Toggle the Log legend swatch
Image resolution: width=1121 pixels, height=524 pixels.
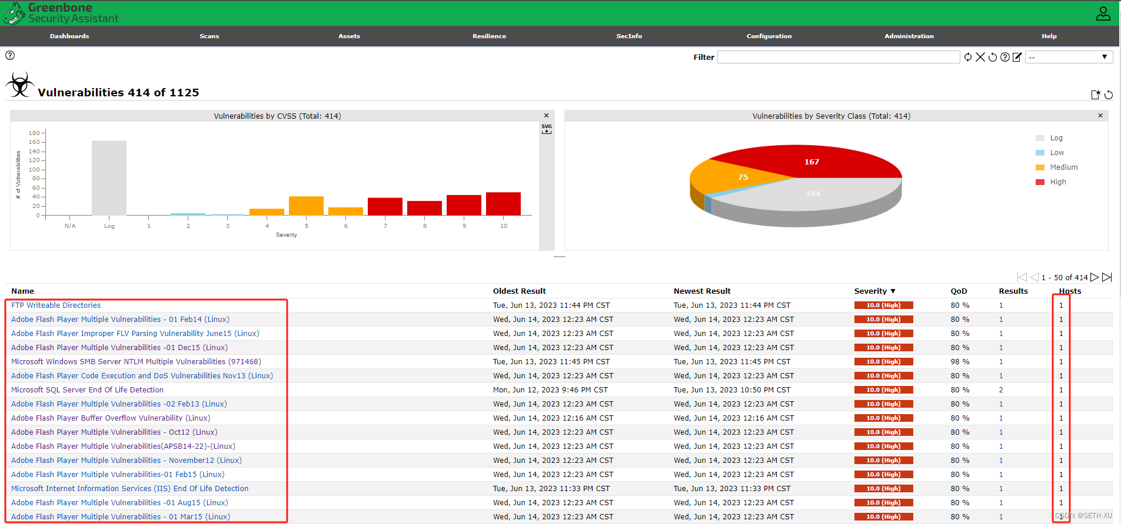(1040, 138)
